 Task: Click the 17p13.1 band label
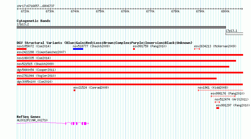231,31
